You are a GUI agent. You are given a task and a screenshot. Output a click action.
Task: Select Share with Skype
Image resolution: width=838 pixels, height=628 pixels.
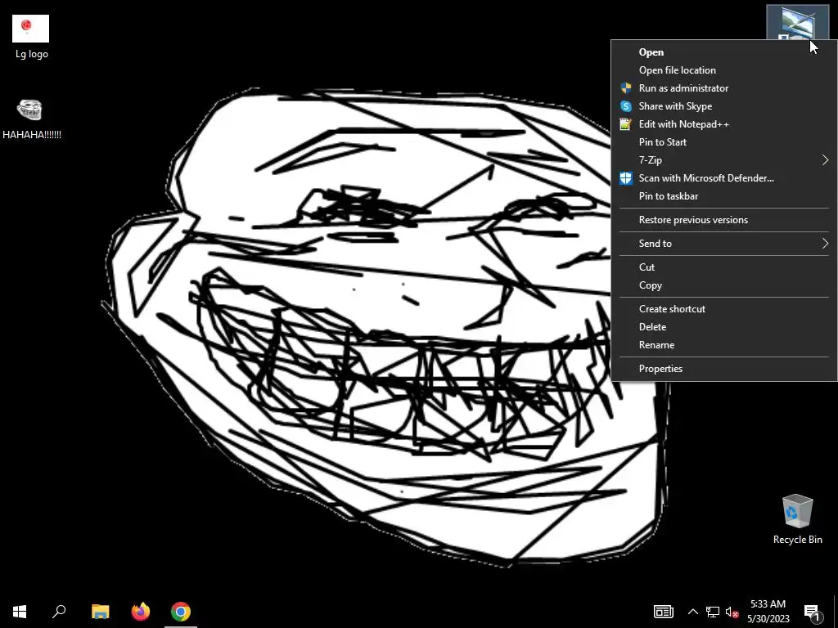click(723, 106)
